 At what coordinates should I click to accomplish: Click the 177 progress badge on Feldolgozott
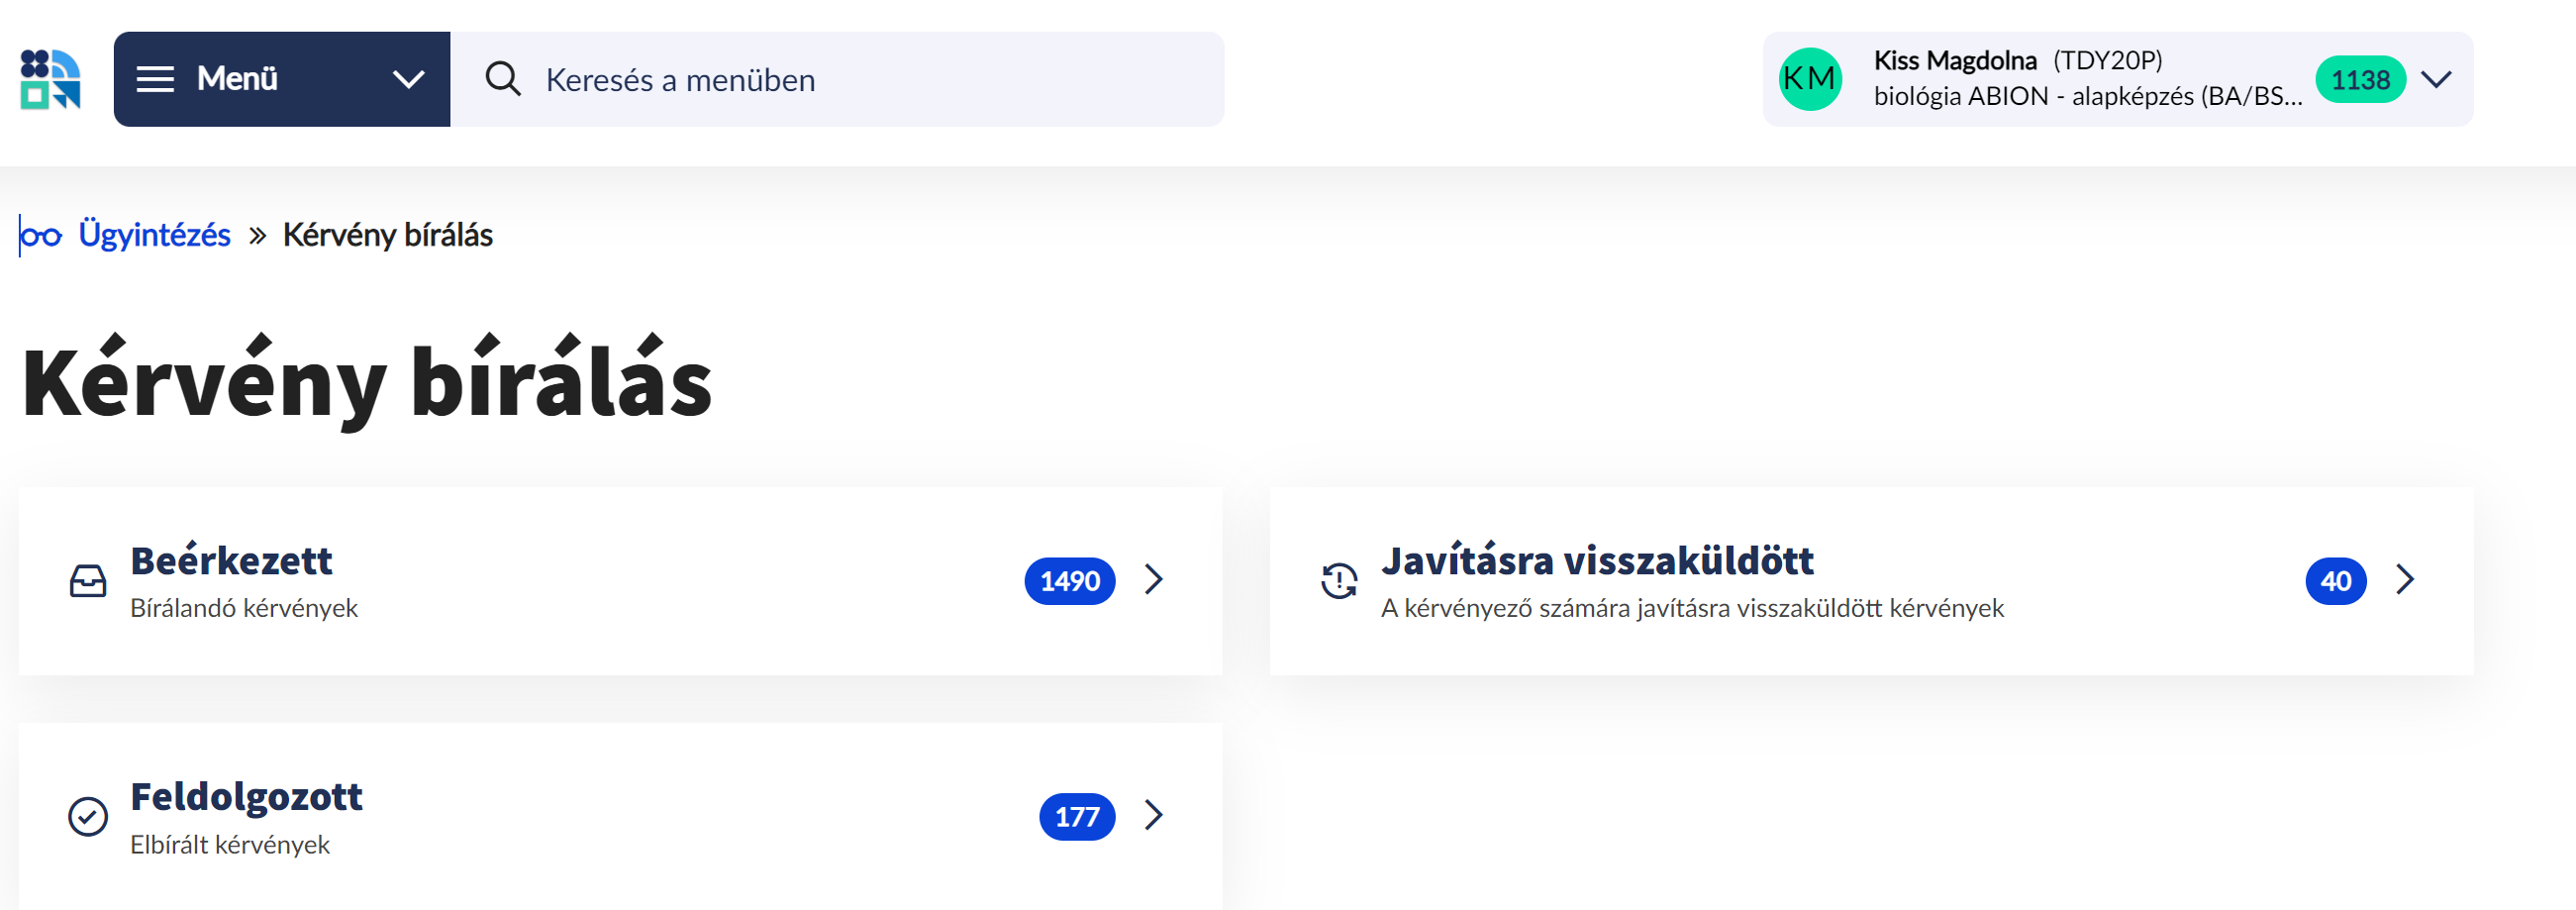pos(1076,816)
